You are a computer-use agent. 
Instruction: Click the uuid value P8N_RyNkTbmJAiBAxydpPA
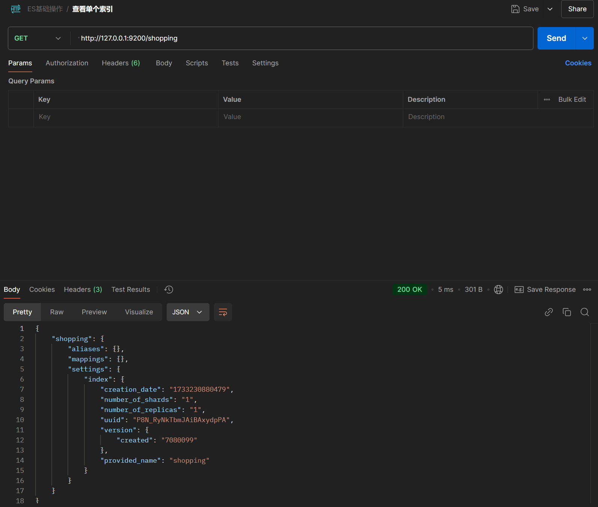[x=181, y=420]
